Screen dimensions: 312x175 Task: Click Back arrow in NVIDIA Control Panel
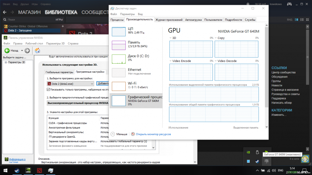(7, 51)
